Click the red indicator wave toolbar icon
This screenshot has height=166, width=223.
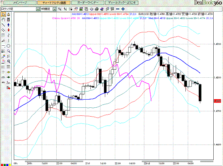(76, 9)
